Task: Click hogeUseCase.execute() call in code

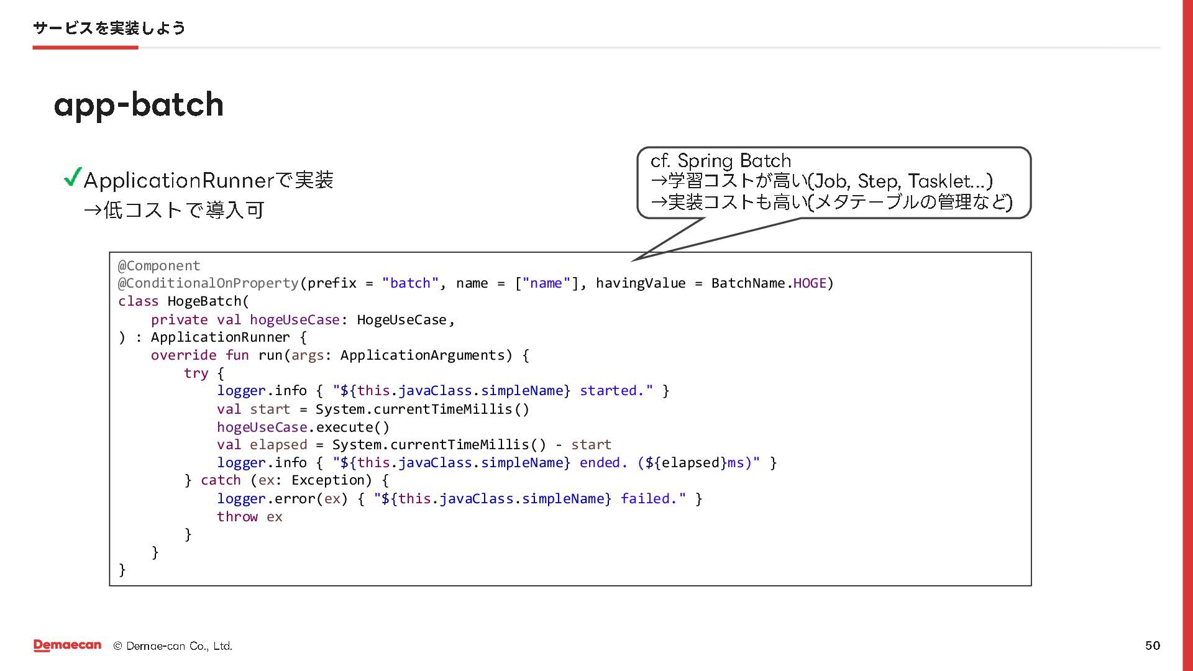Action: point(303,427)
